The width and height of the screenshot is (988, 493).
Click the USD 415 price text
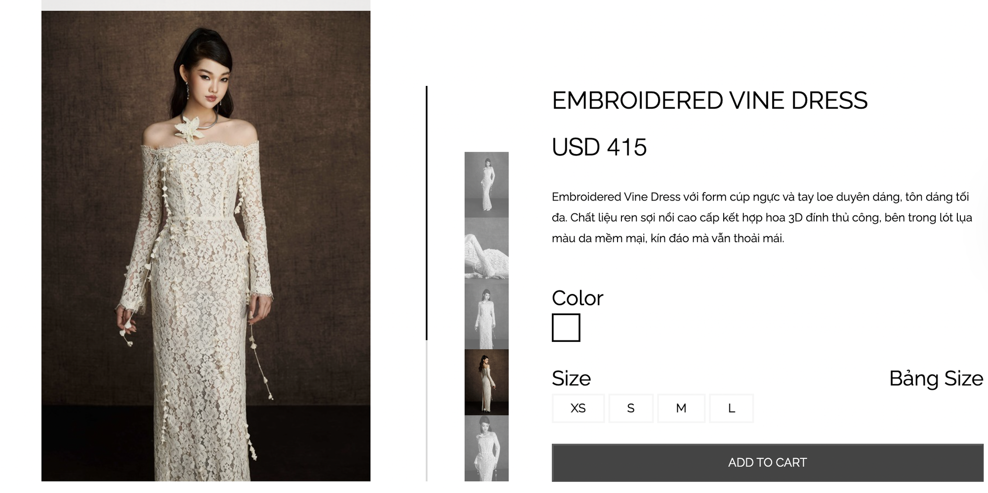(x=599, y=147)
